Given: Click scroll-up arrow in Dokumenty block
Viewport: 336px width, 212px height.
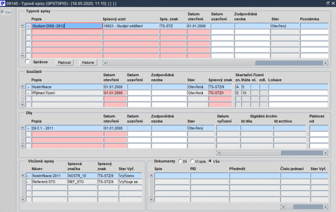Looking at the screenshot, I should coord(151,175).
